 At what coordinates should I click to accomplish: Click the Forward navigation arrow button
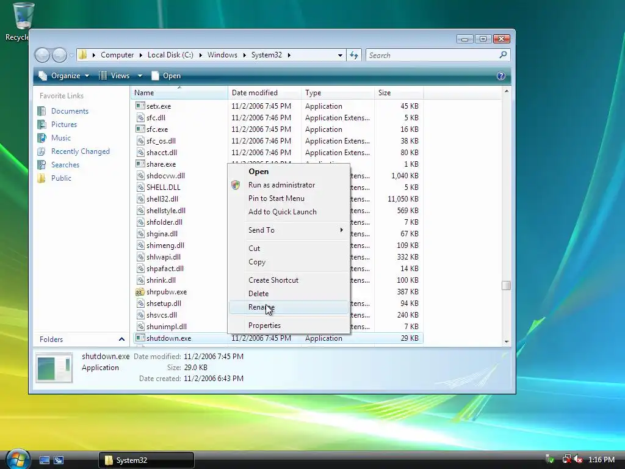59,55
